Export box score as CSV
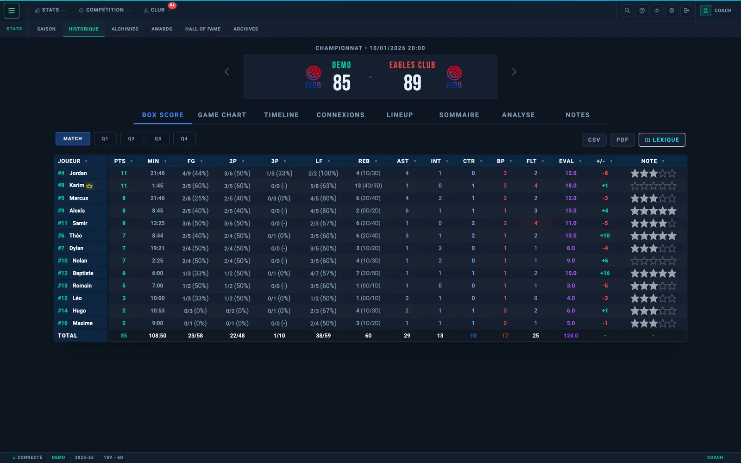This screenshot has height=463, width=741. (594, 140)
